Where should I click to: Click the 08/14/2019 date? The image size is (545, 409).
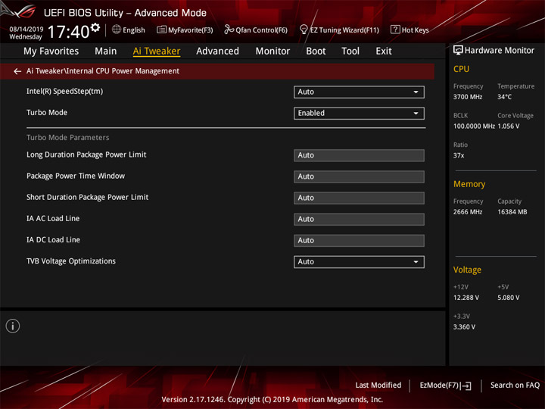[26, 30]
